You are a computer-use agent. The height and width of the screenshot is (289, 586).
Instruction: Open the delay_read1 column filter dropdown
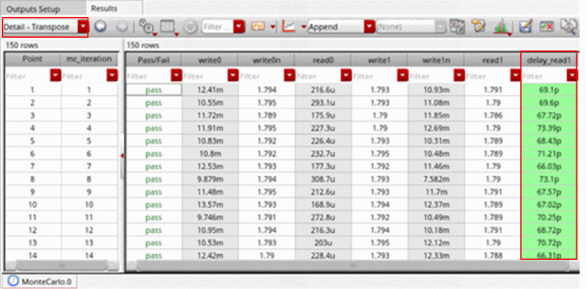[x=571, y=75]
